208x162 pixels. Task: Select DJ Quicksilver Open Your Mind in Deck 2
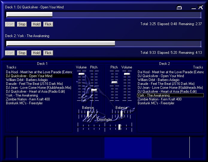[x=171, y=76]
